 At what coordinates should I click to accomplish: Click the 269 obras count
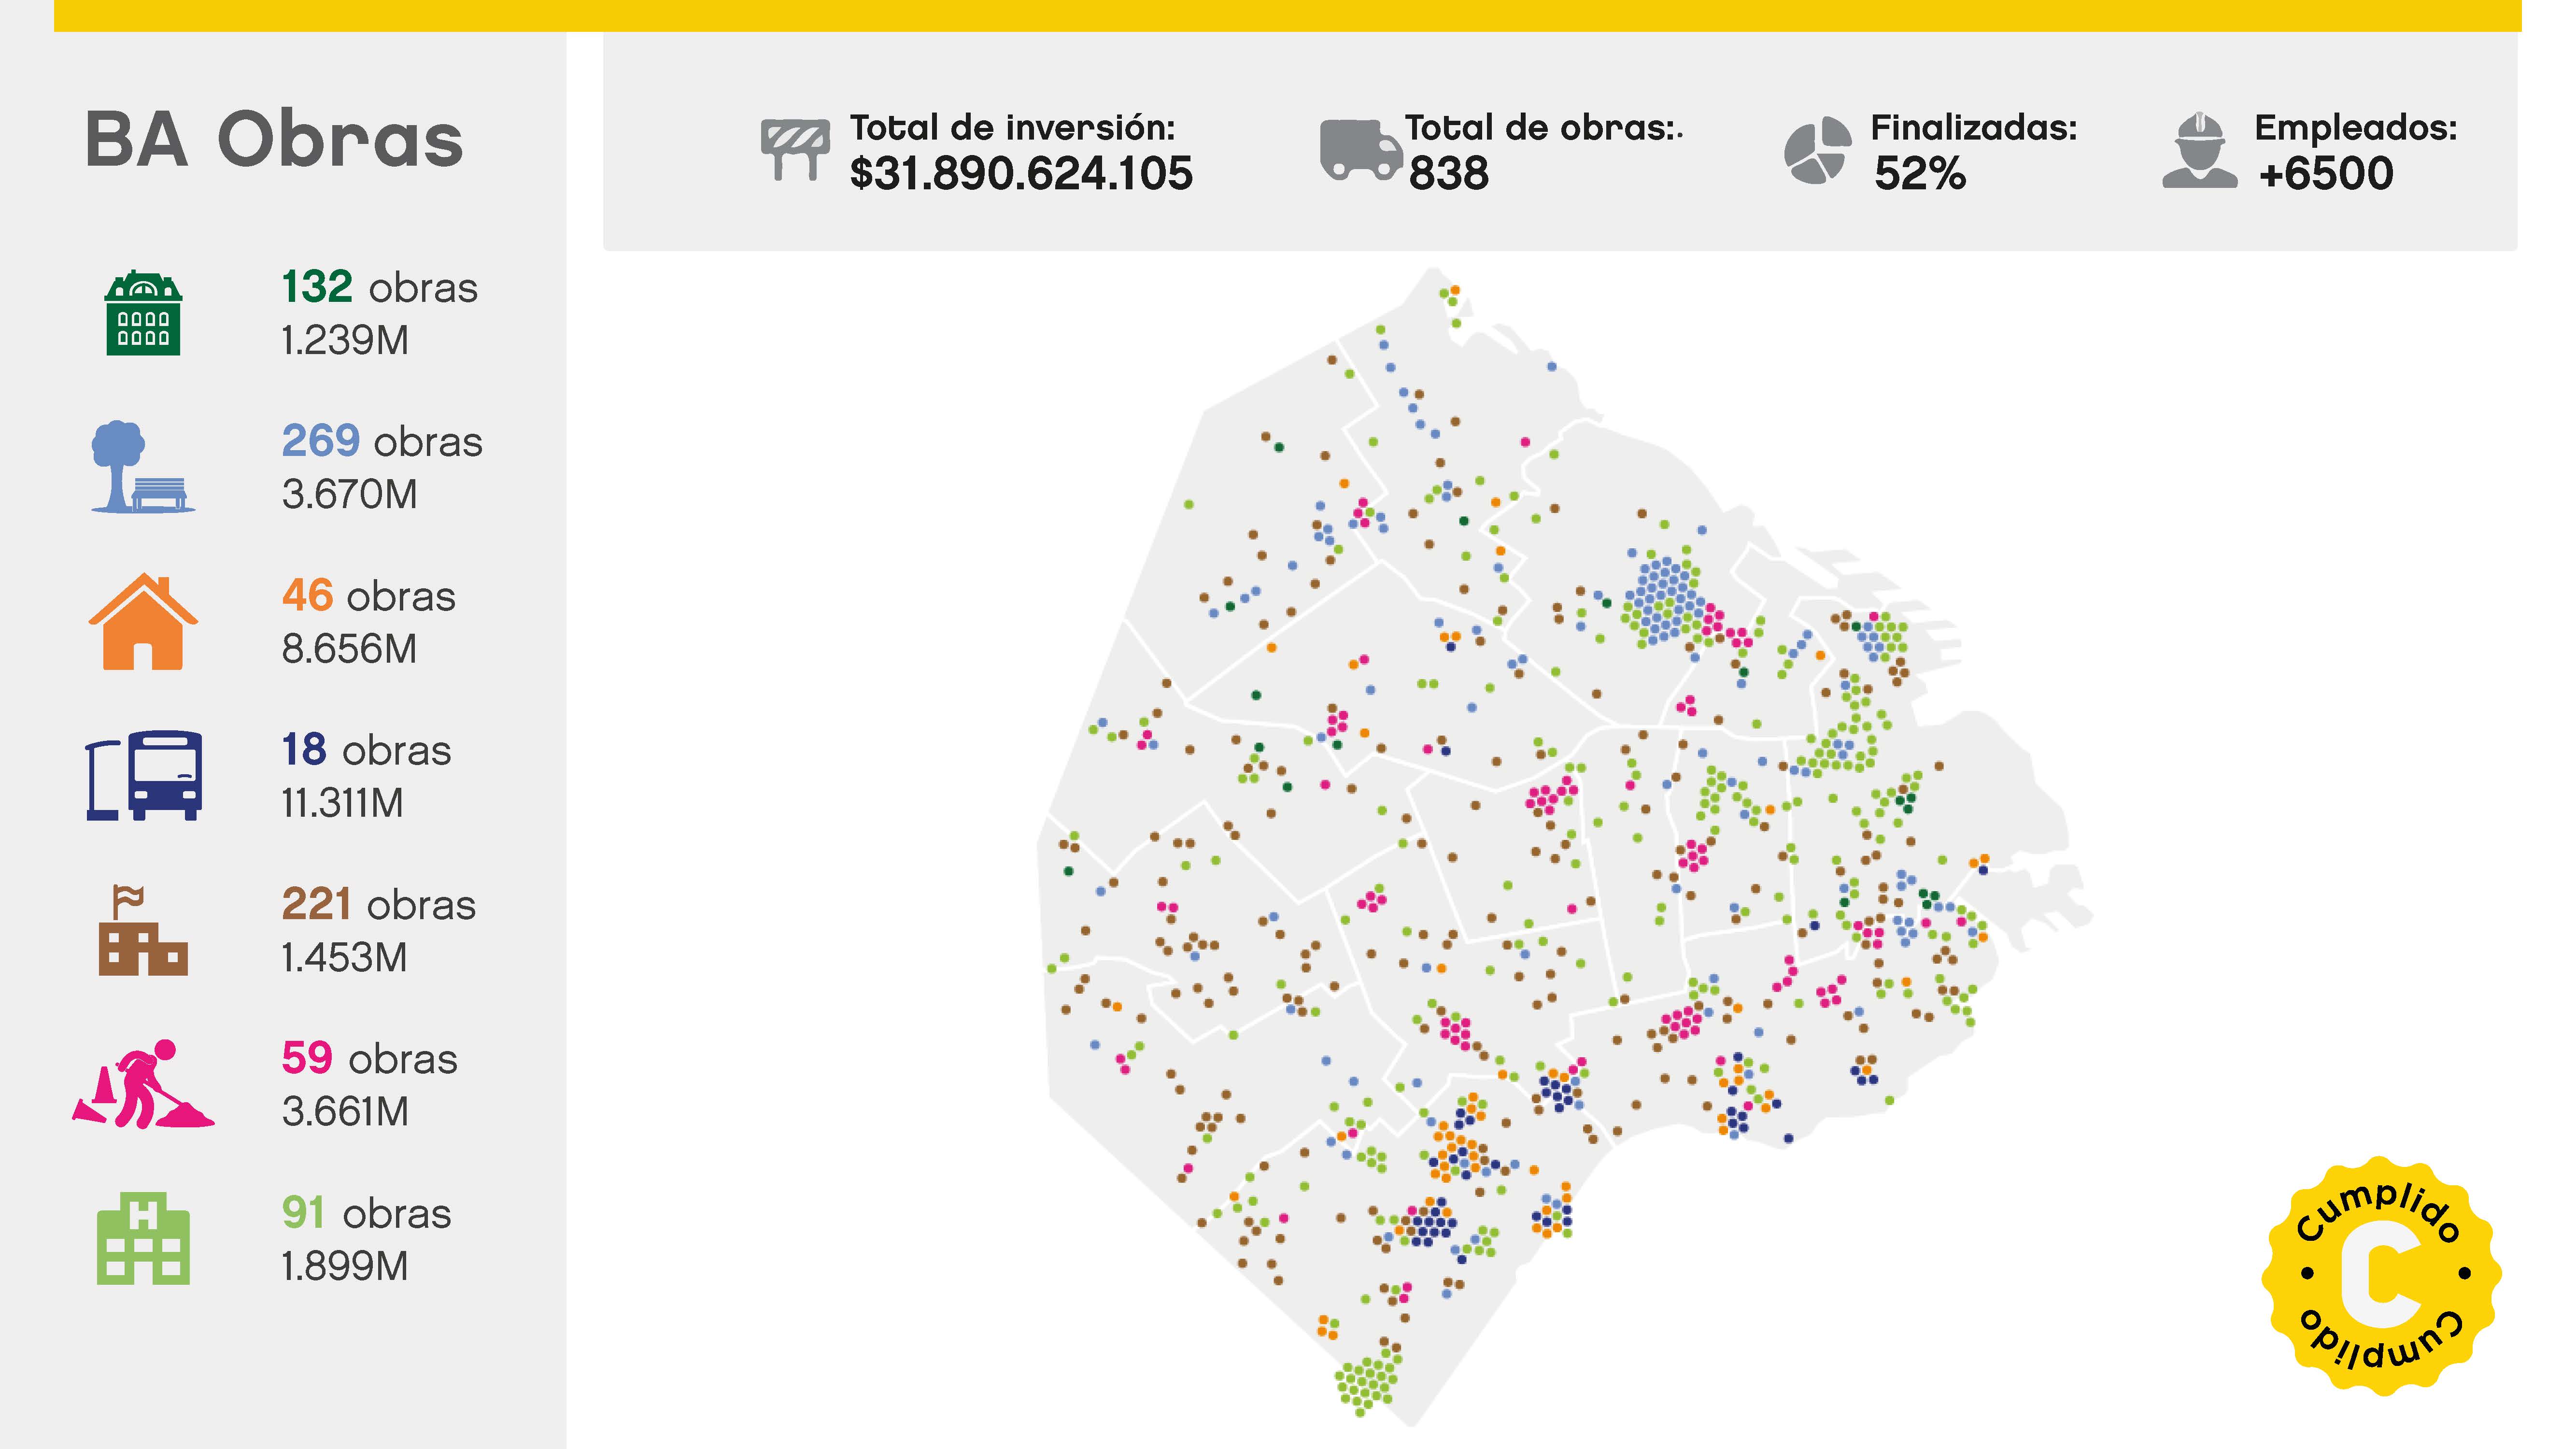pyautogui.click(x=382, y=442)
